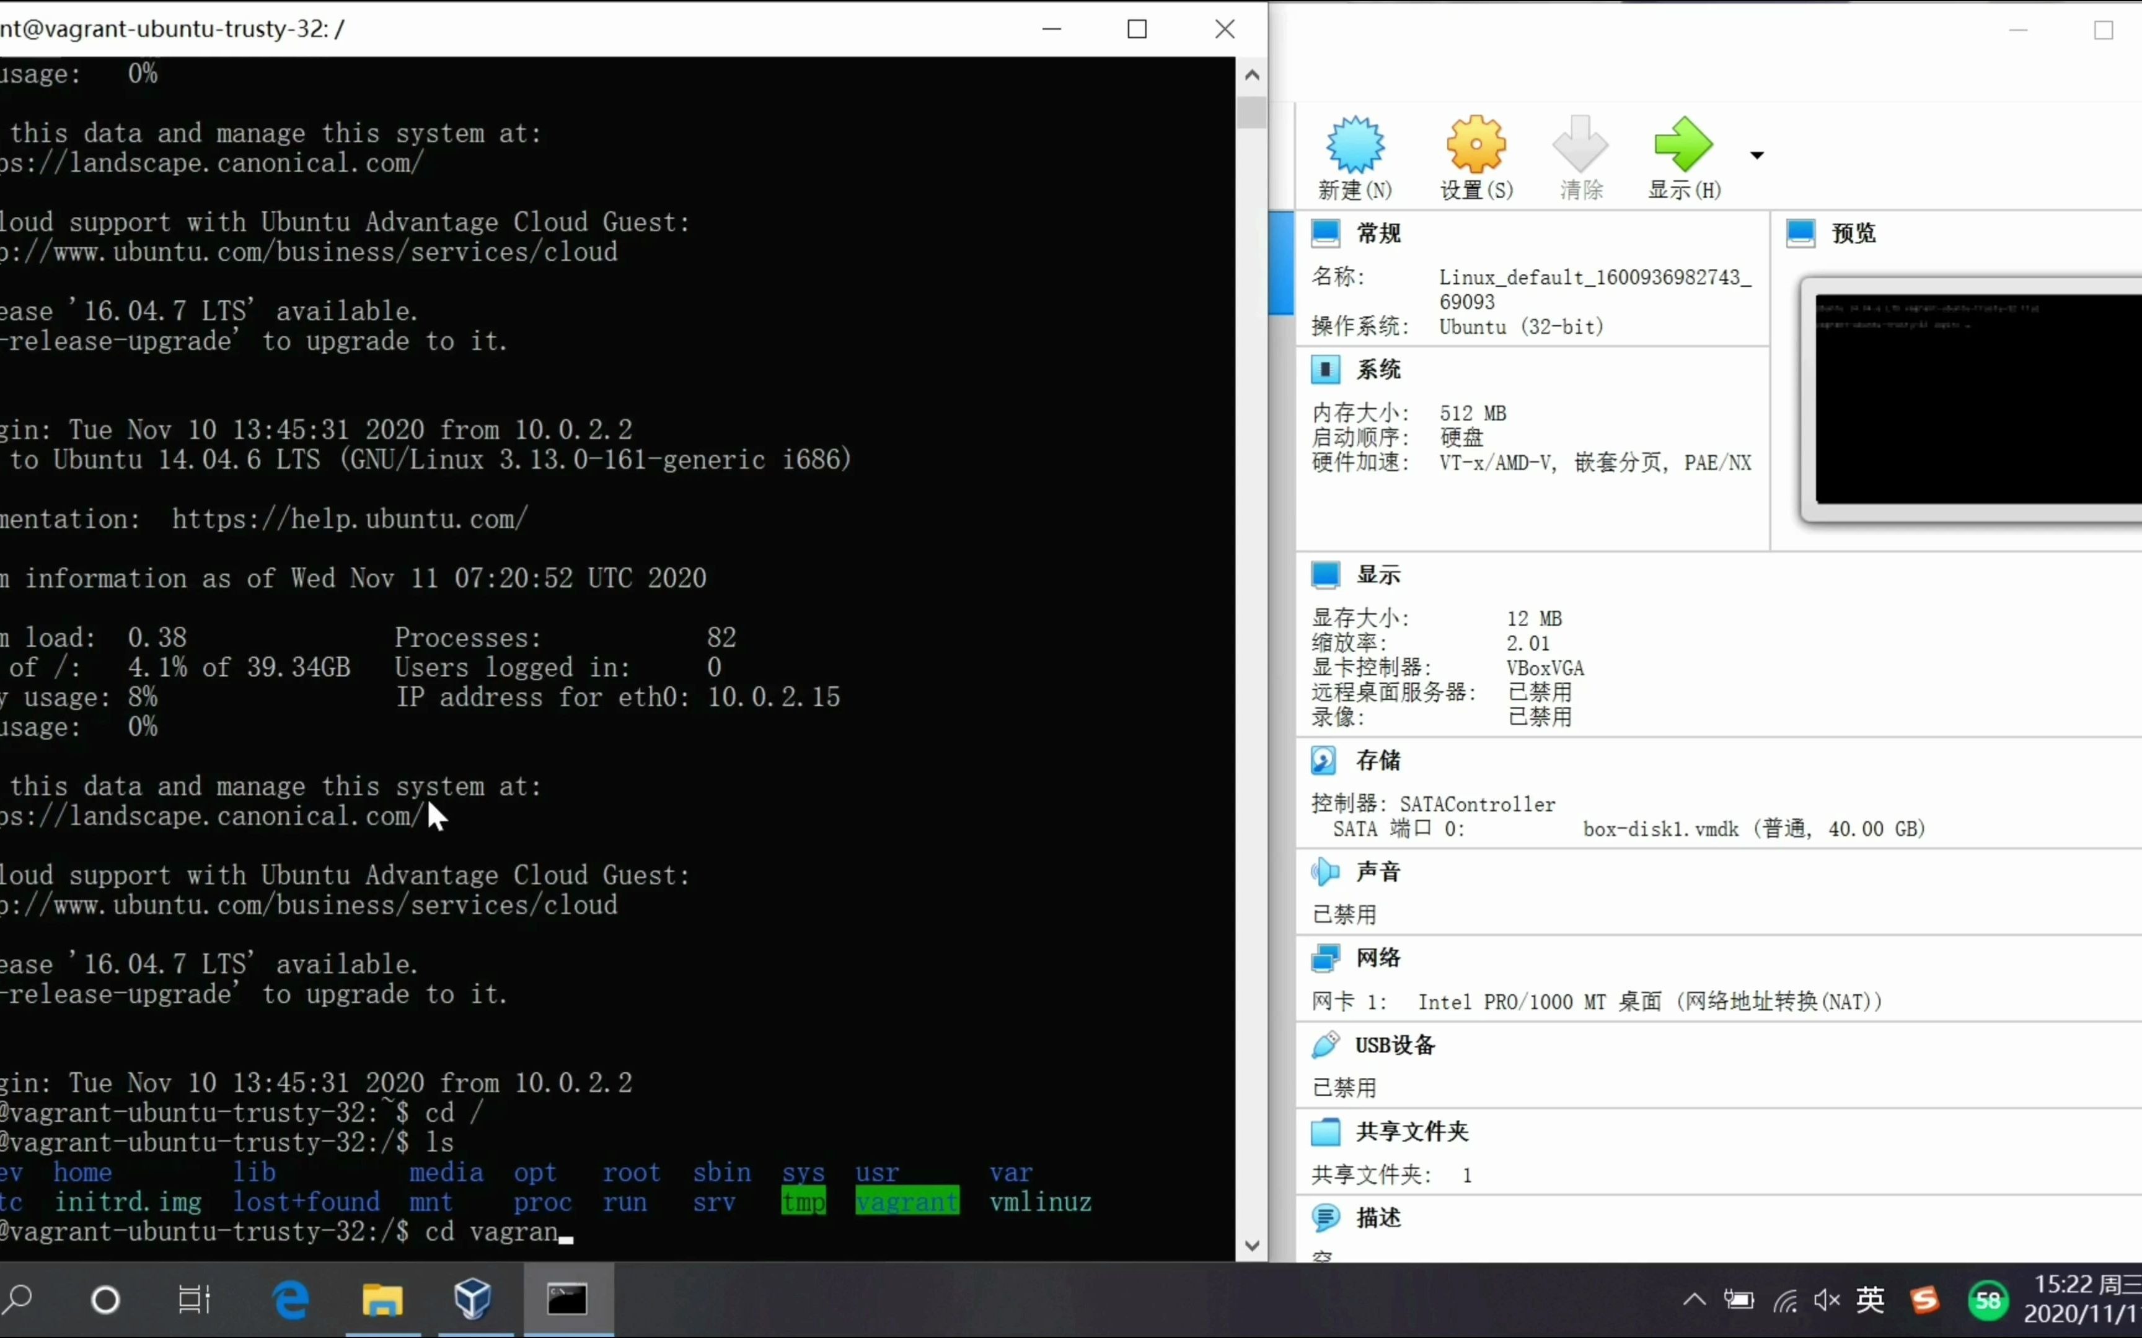Click the 存储 storage section icon

(x=1324, y=760)
